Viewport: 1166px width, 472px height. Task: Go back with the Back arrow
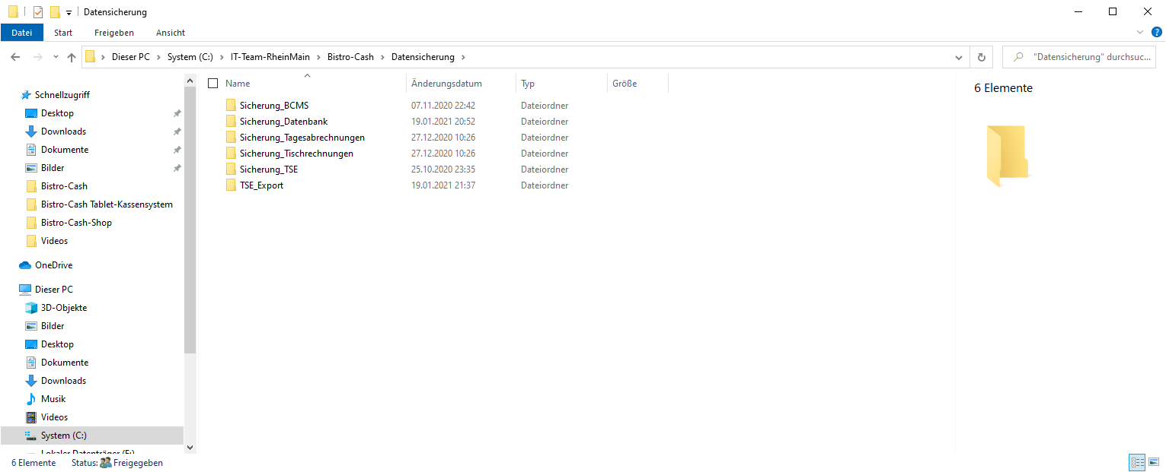(x=15, y=57)
